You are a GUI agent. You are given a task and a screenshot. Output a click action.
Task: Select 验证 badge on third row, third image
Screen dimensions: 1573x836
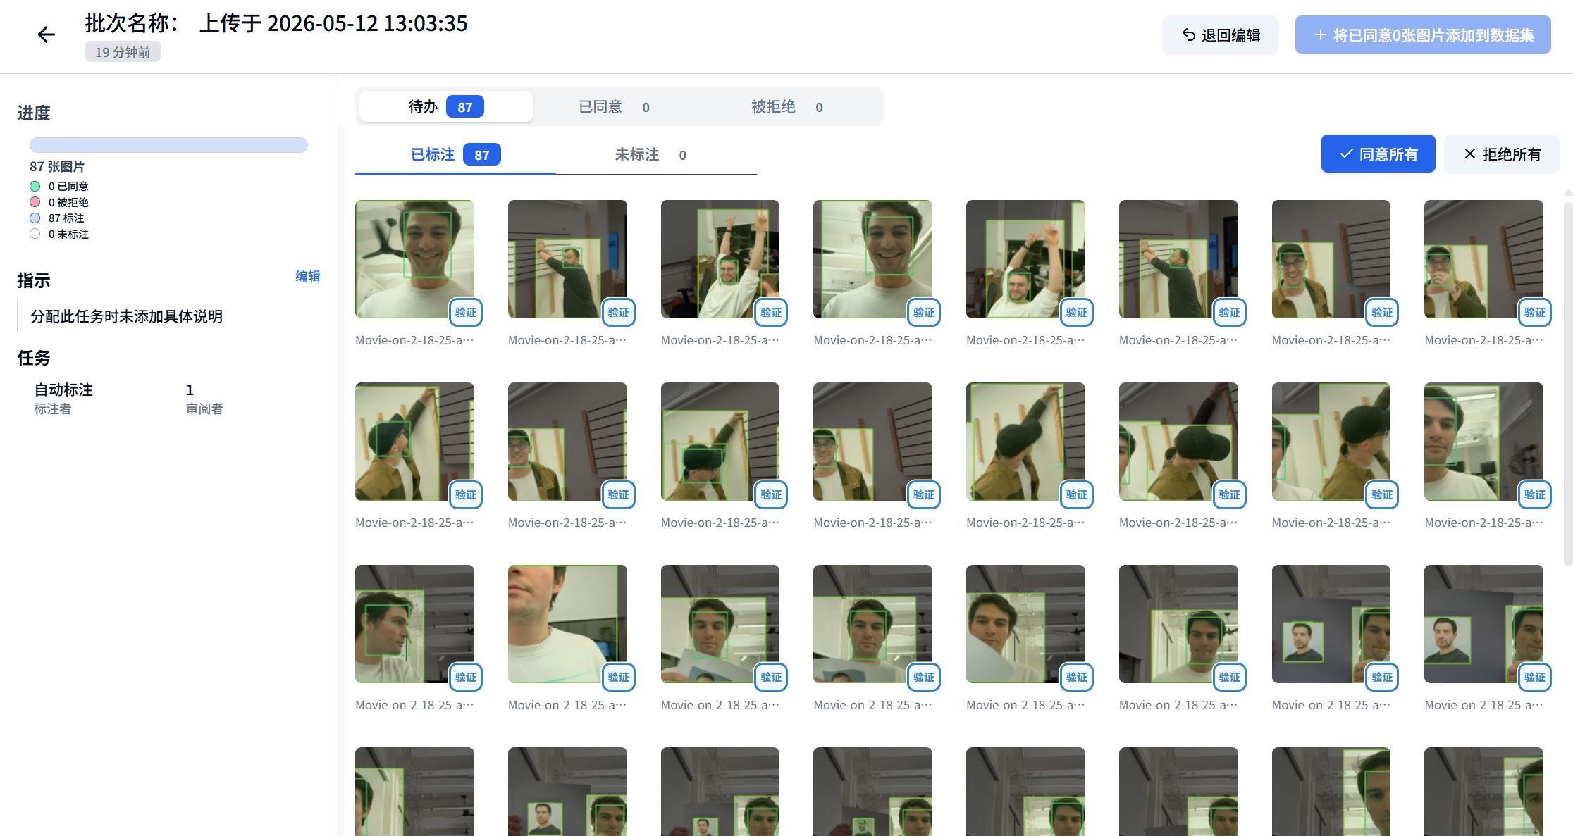771,677
